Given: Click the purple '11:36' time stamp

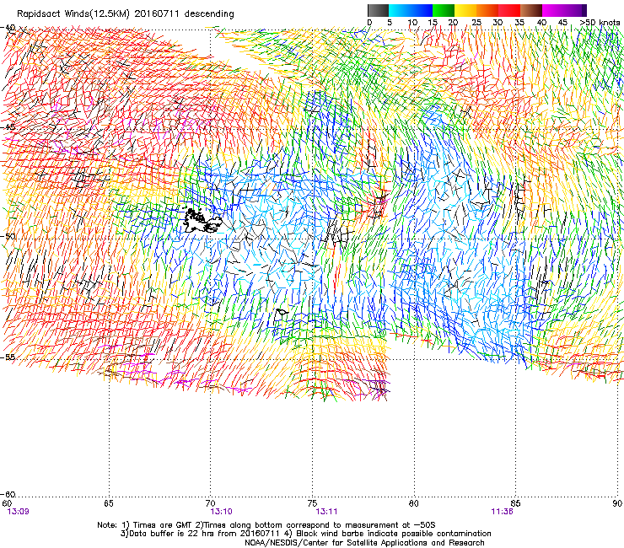Looking at the screenshot, I should tap(503, 512).
